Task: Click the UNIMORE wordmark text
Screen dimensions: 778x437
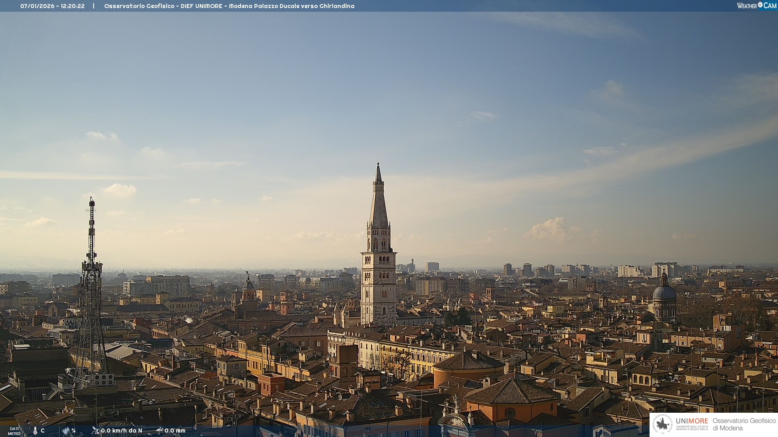Action: (x=692, y=421)
